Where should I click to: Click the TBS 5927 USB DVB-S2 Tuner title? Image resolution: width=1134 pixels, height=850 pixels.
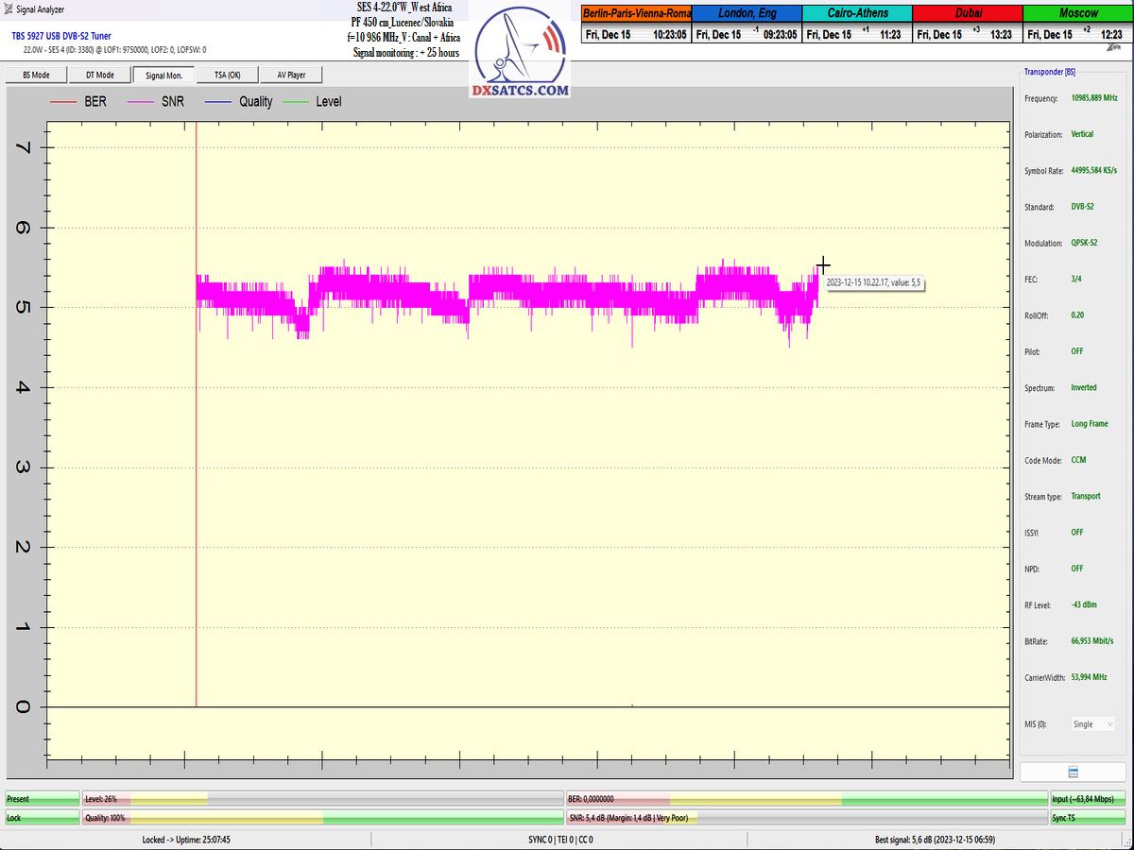tap(60, 36)
